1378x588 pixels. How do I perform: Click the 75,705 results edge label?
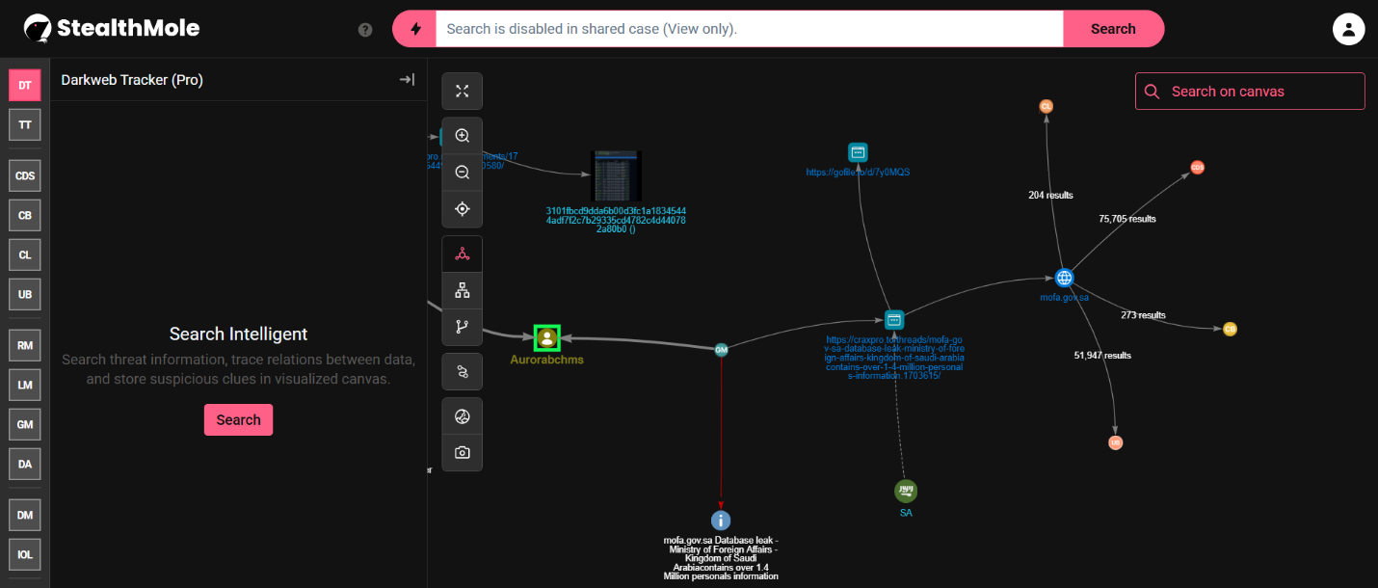tap(1127, 219)
